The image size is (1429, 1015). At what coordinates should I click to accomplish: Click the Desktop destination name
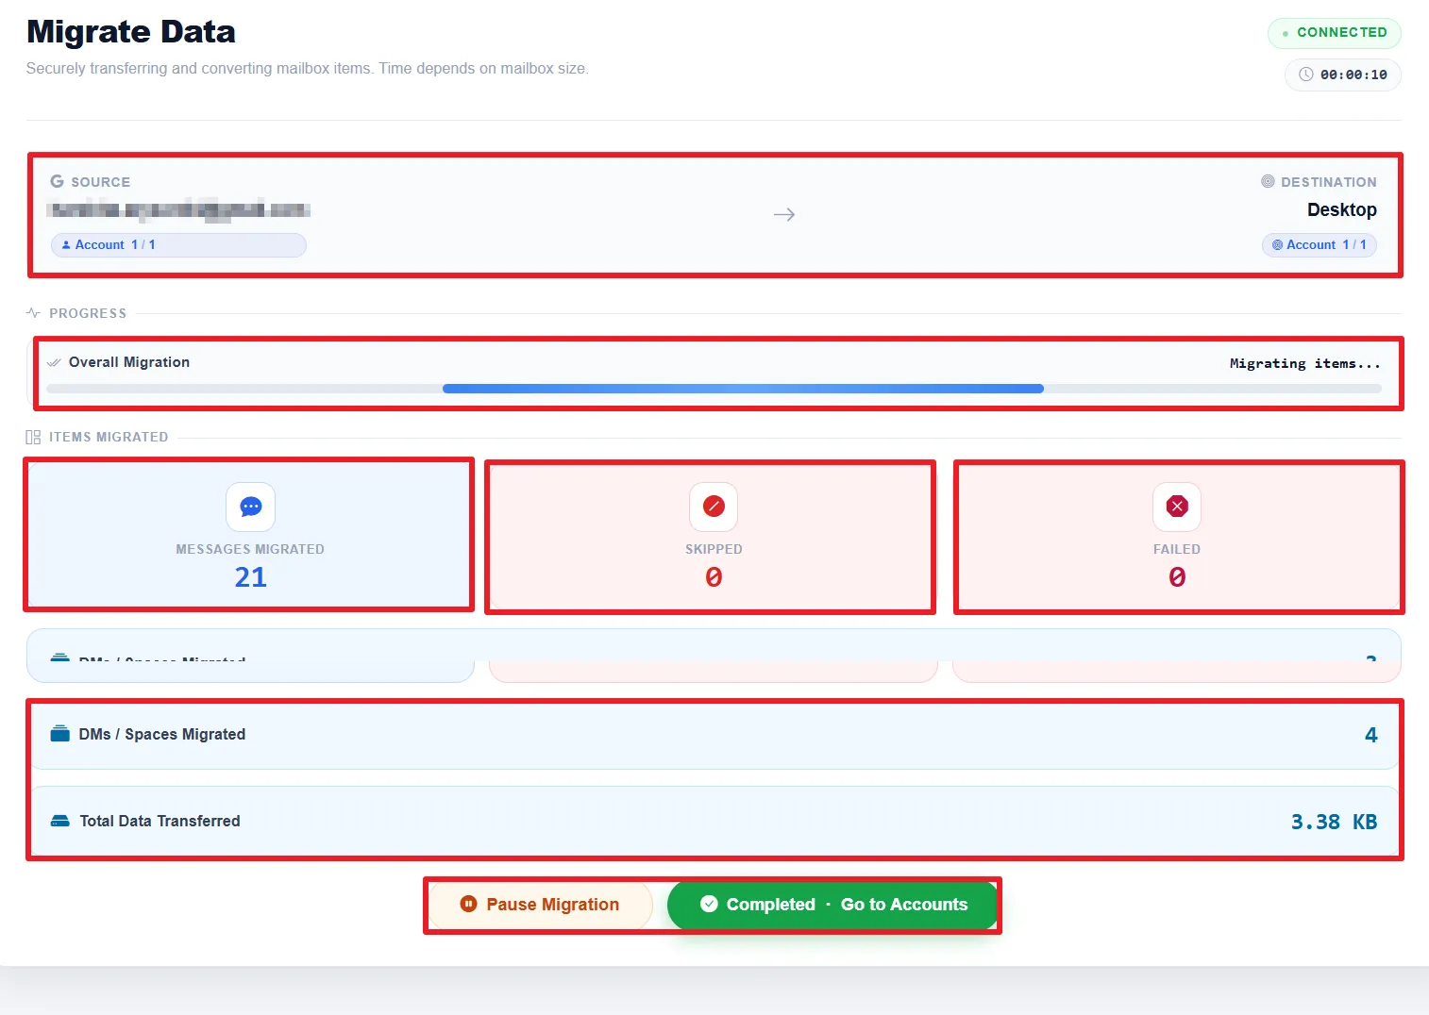pos(1342,209)
